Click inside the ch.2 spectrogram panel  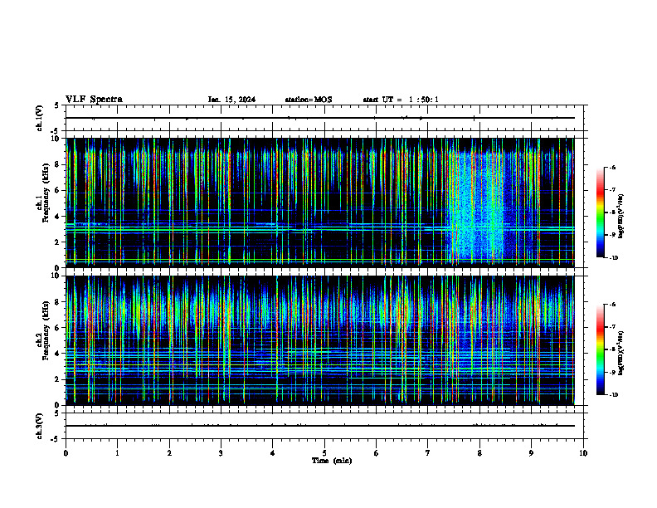point(320,340)
